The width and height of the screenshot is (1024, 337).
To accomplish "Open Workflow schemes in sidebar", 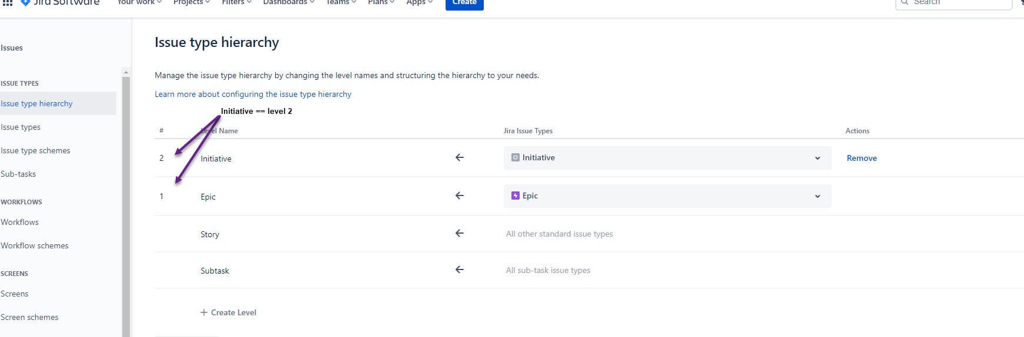I will pos(35,245).
